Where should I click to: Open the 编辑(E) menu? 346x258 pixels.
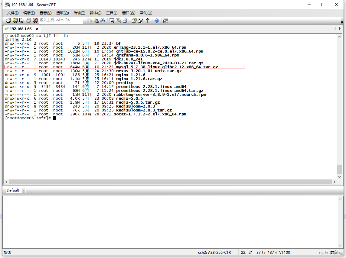(29, 13)
